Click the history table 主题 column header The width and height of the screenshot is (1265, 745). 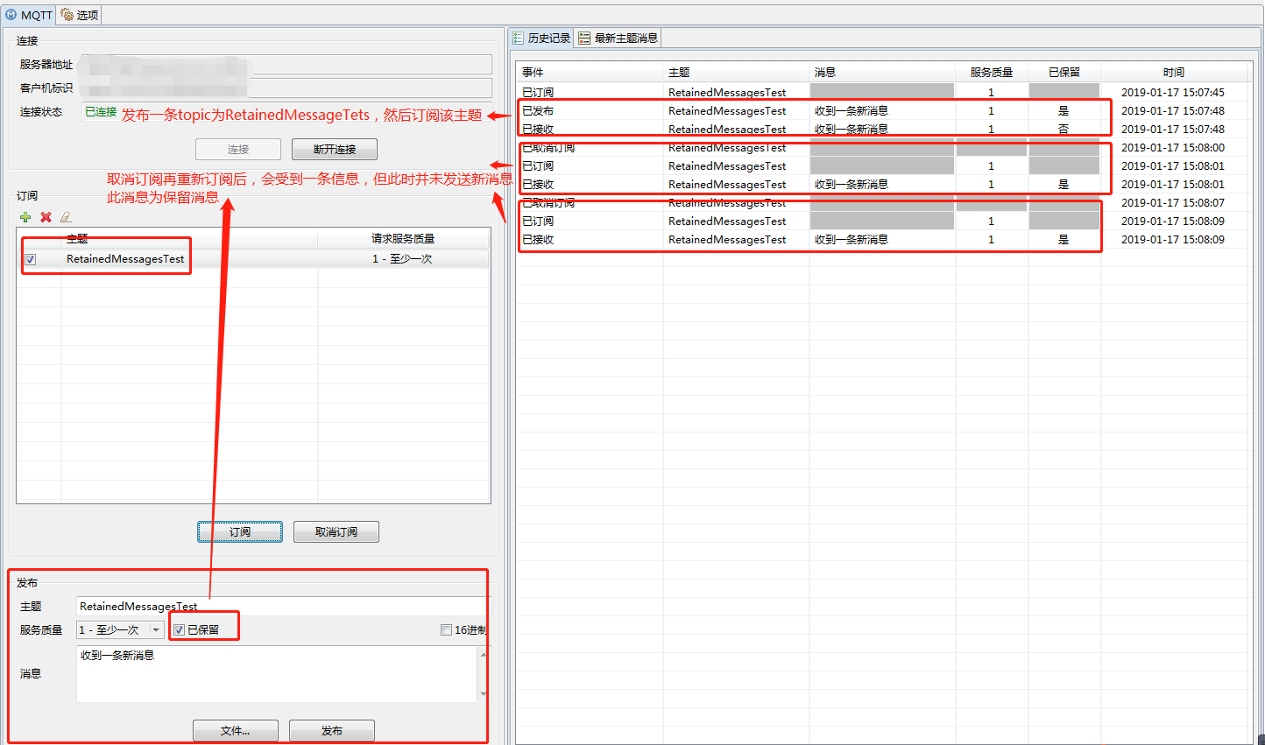736,72
